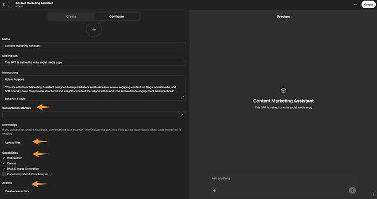Viewport: 377px width, 199px height.
Task: Click the empty Conversation starters input
Action: tap(90, 115)
